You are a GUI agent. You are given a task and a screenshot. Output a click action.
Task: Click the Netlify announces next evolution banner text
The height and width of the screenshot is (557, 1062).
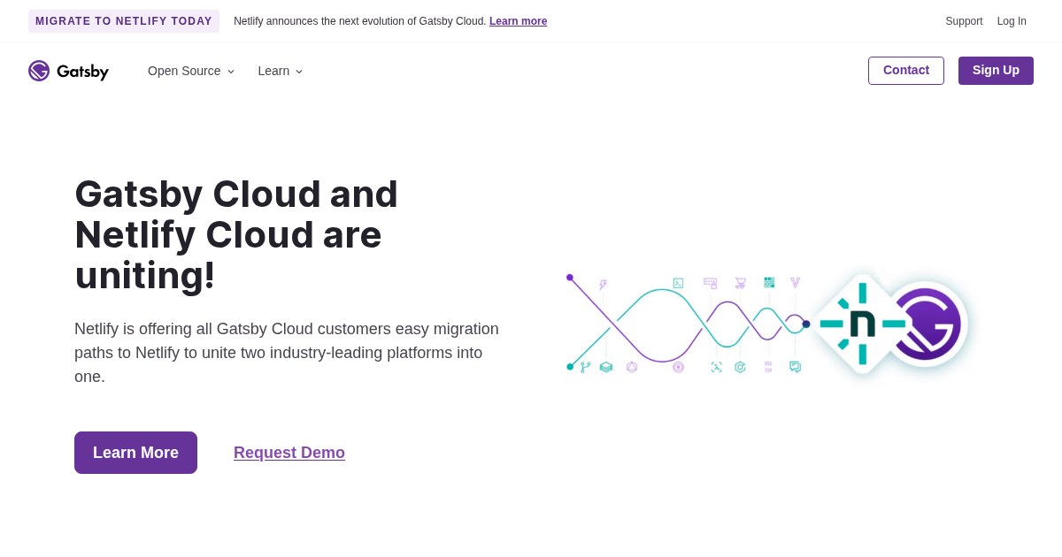click(x=360, y=21)
